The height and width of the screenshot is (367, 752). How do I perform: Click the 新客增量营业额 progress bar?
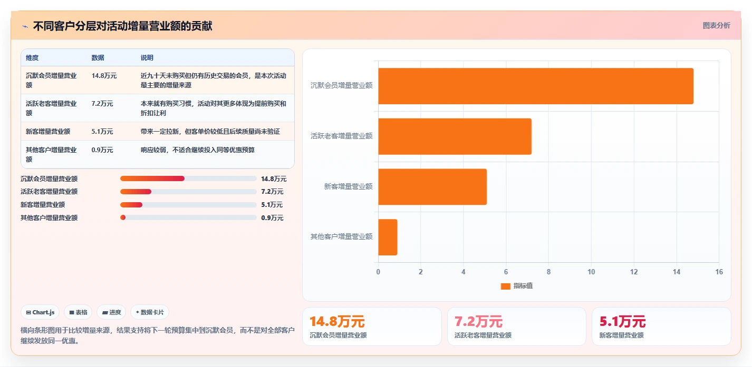coord(188,205)
